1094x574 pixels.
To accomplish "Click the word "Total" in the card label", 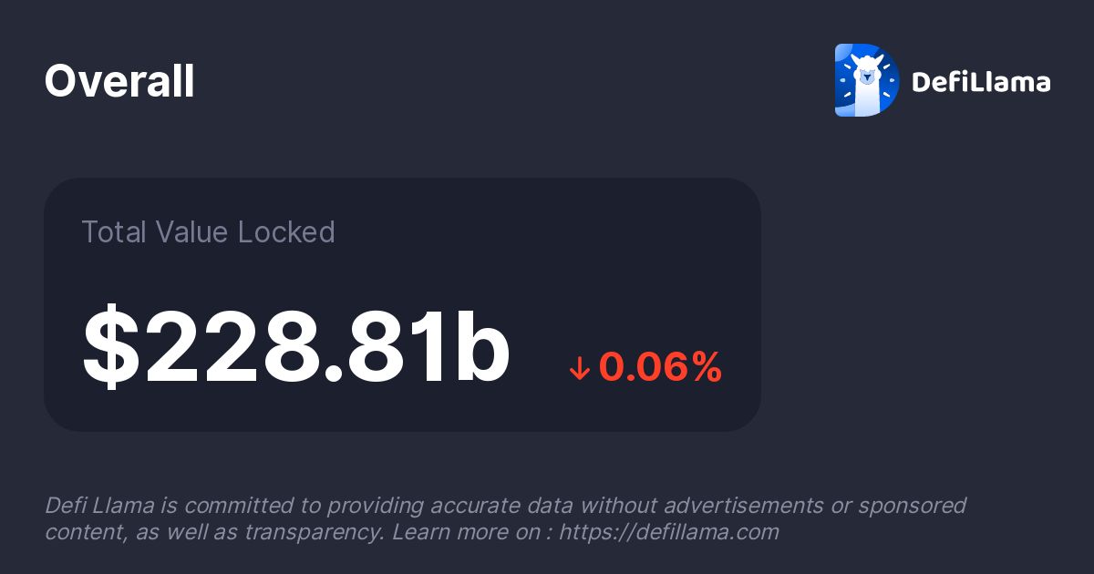I will [x=112, y=232].
